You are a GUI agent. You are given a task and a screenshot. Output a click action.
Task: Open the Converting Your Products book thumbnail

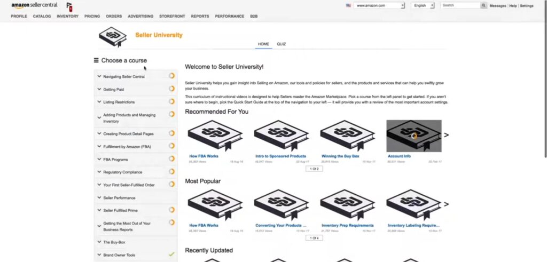tap(282, 205)
